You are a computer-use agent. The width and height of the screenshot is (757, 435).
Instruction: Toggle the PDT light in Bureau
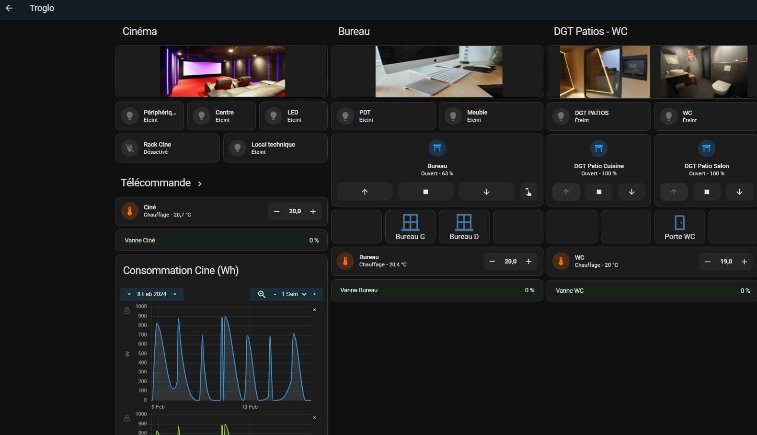click(x=383, y=116)
